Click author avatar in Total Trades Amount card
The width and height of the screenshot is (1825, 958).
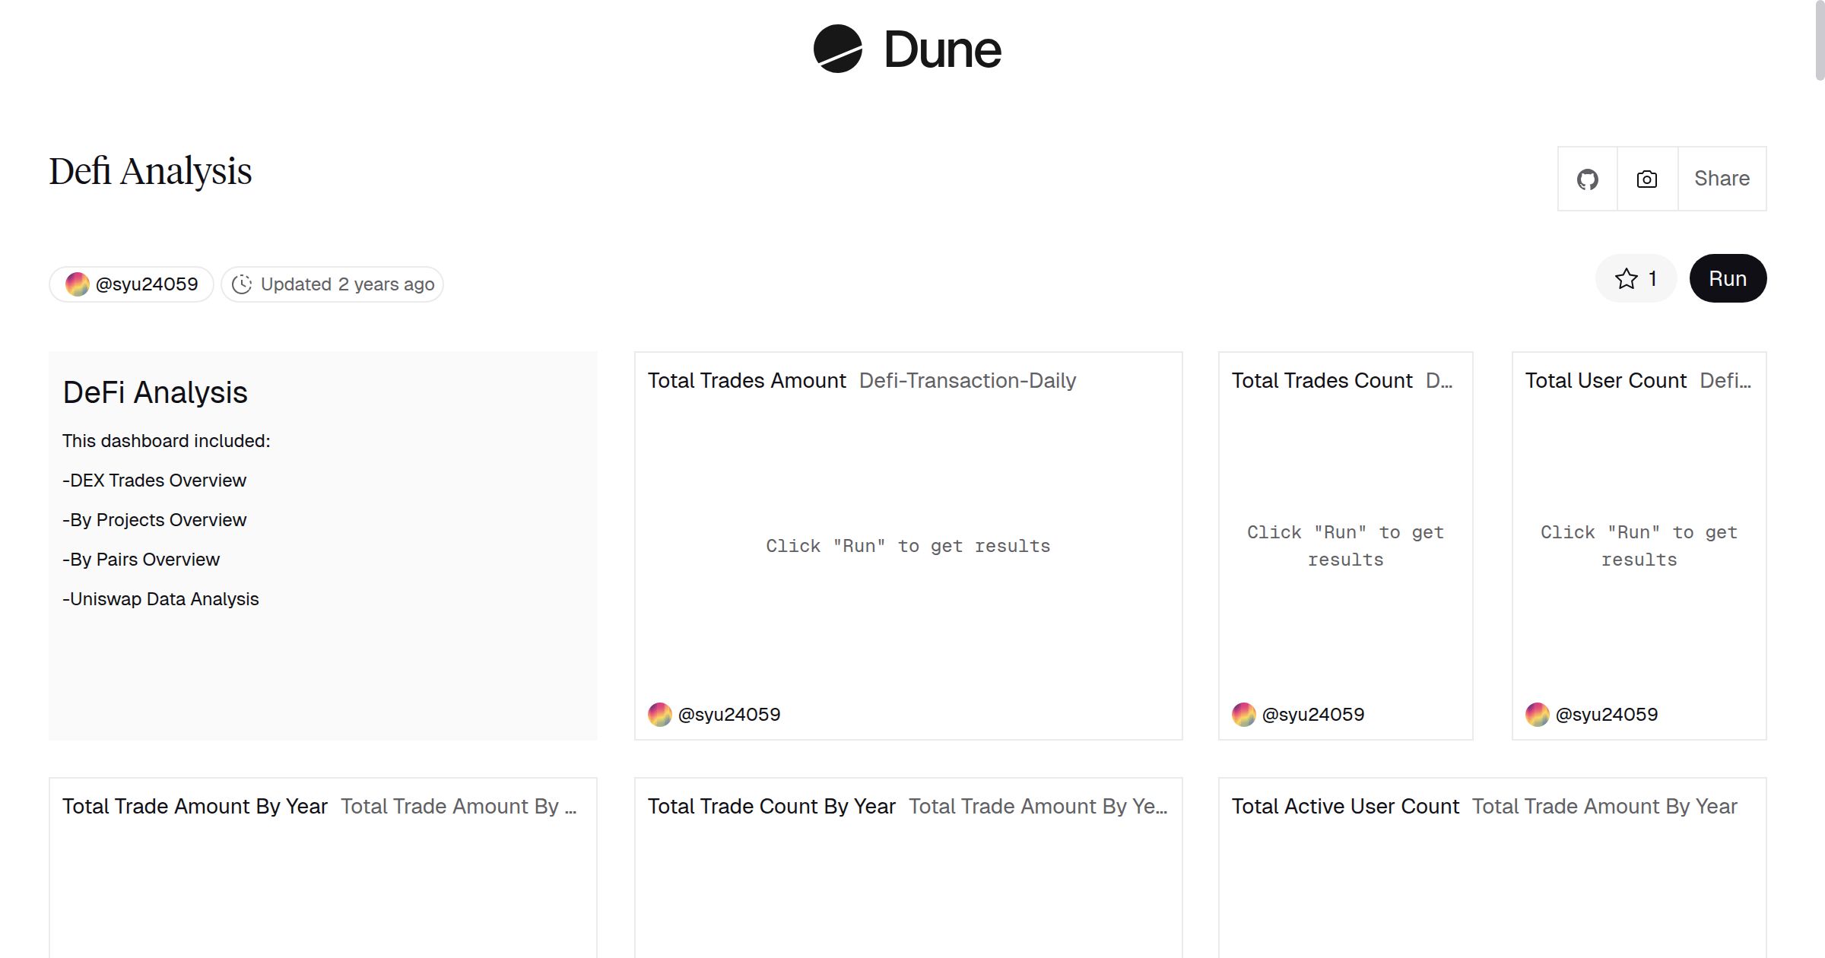[659, 715]
